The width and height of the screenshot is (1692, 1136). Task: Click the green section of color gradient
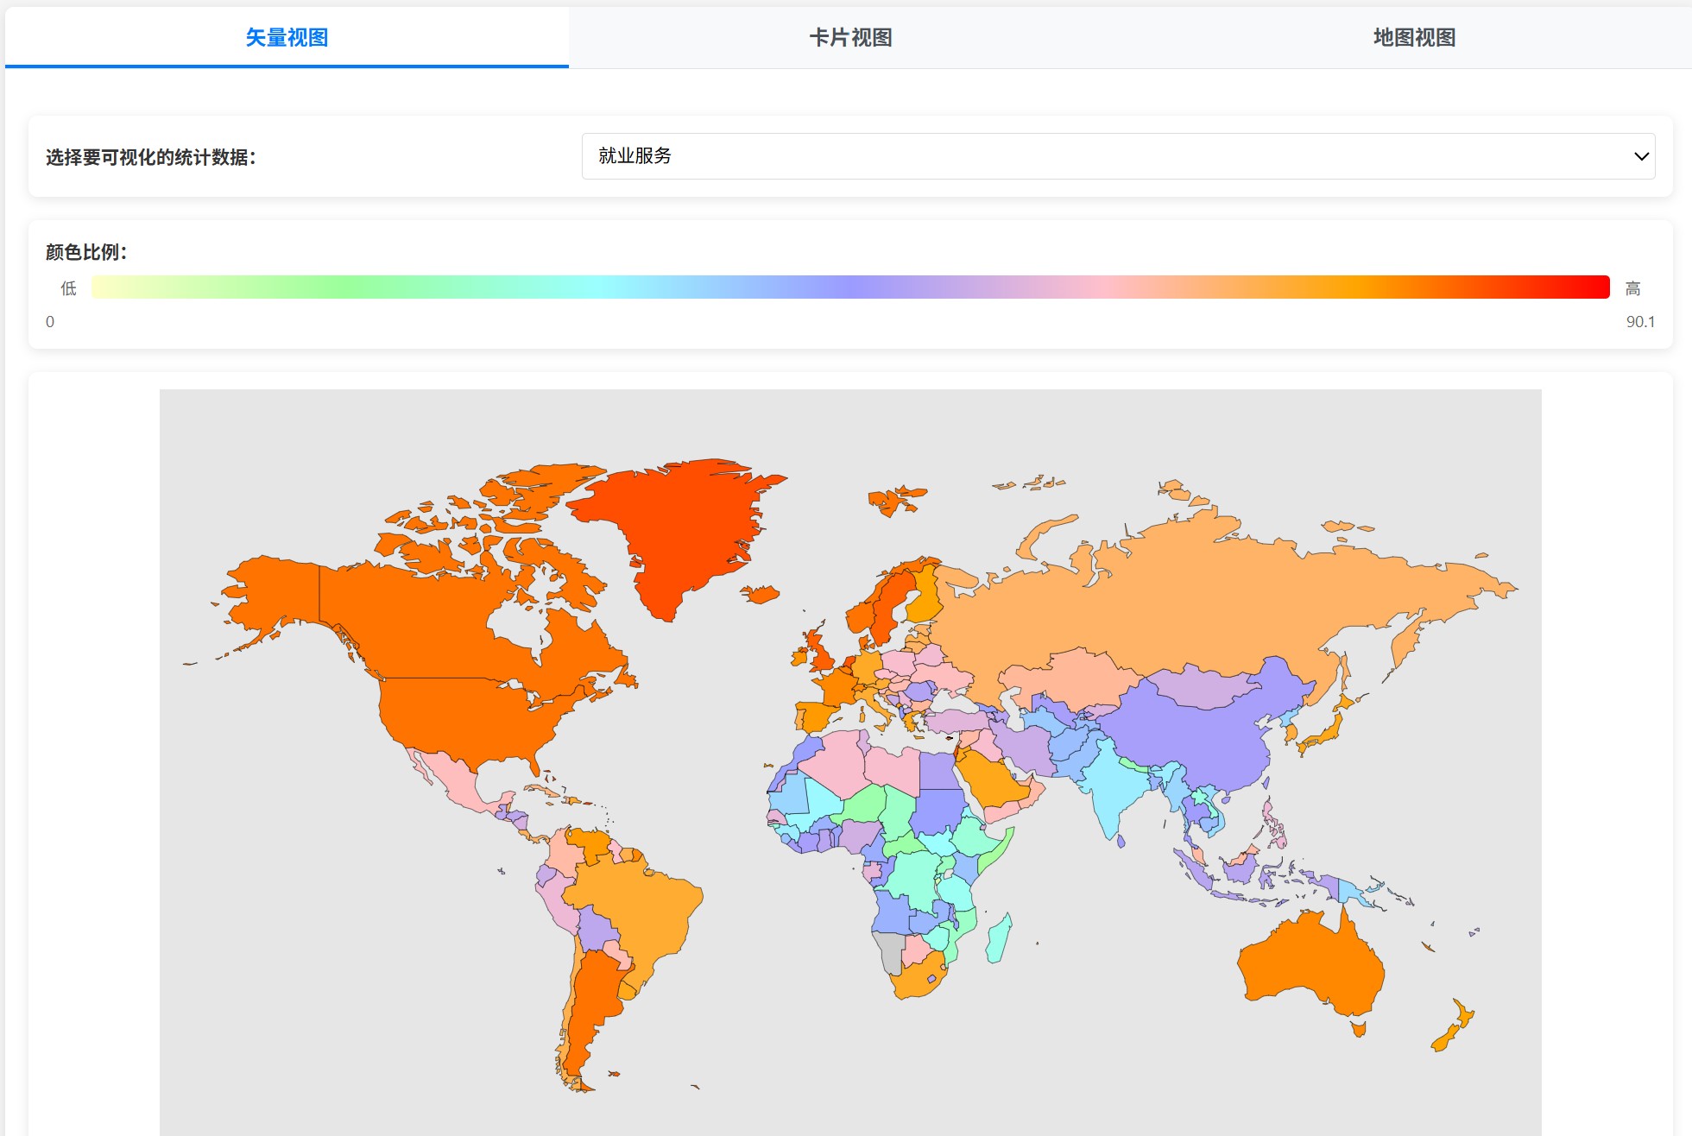click(345, 287)
